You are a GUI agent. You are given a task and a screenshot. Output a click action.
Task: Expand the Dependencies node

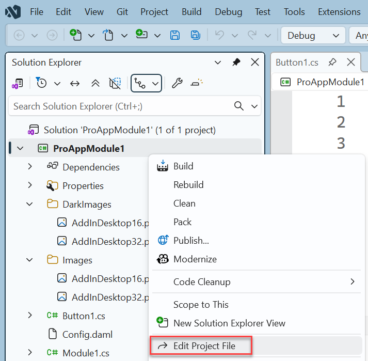pos(30,166)
